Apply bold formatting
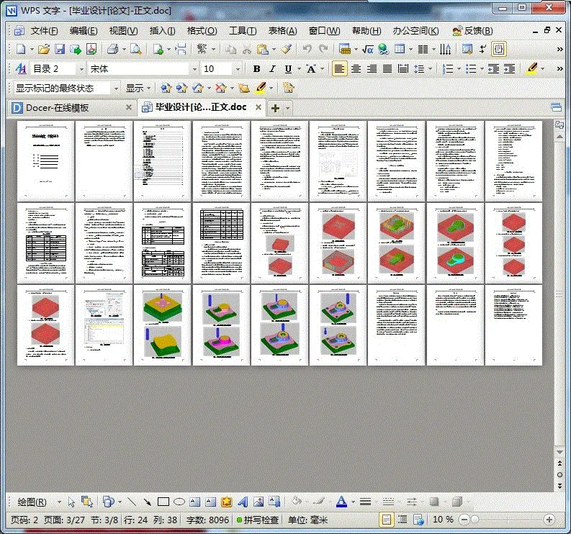 point(257,69)
